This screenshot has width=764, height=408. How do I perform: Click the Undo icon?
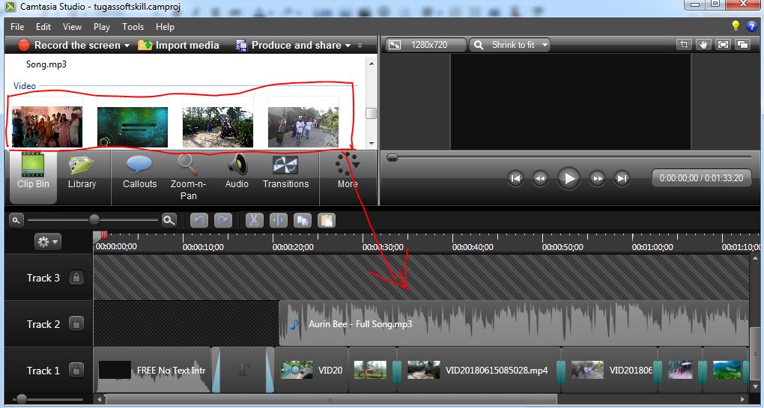(198, 221)
